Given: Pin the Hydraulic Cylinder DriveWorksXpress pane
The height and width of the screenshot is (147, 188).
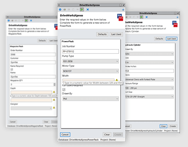Looking at the screenshot, I should click(x=178, y=13).
